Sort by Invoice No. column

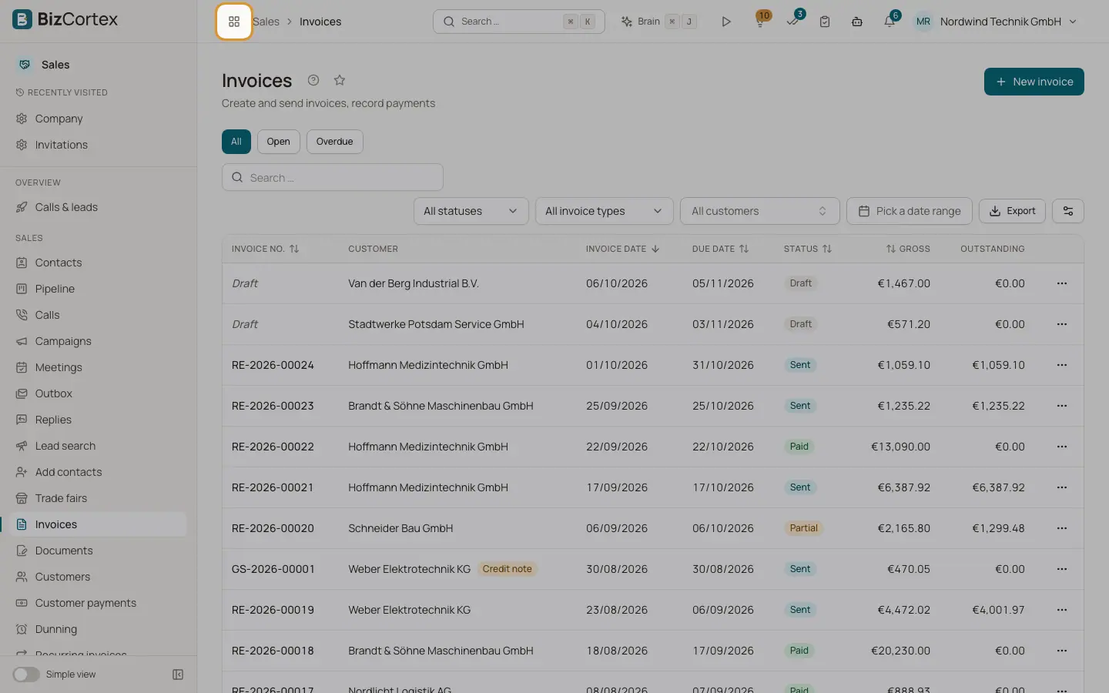(265, 249)
